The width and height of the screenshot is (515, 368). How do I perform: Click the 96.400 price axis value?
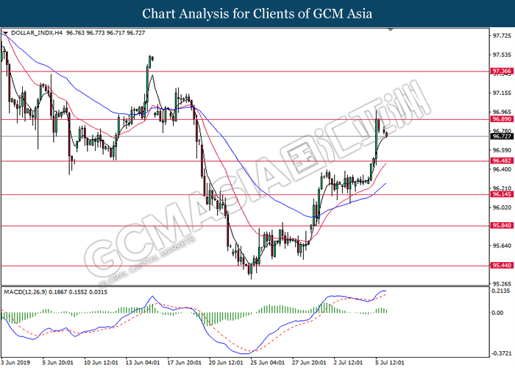(x=502, y=169)
